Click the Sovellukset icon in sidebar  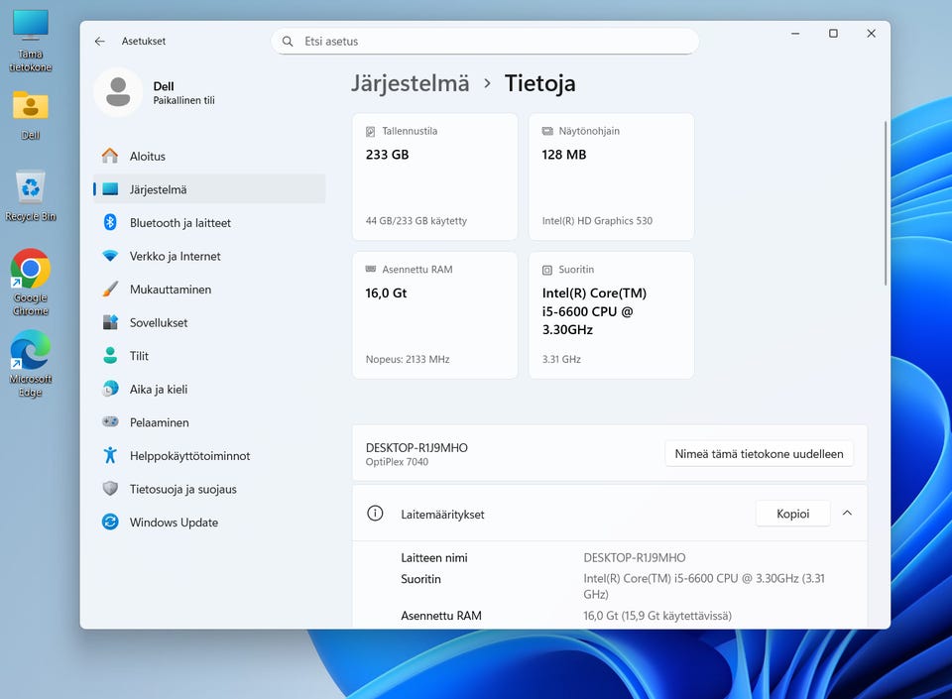tap(110, 322)
